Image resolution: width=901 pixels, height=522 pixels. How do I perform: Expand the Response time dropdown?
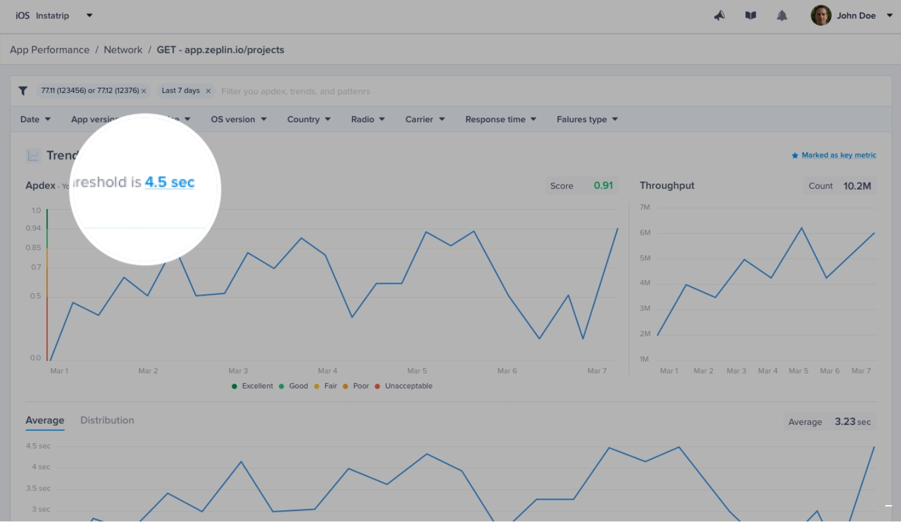tap(500, 119)
